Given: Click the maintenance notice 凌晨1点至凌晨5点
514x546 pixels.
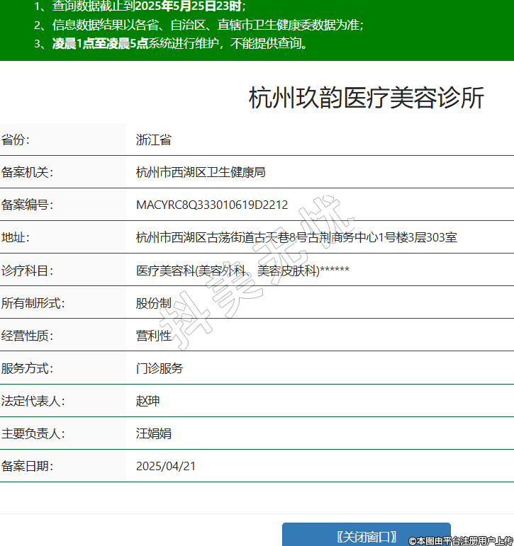Looking at the screenshot, I should tap(100, 43).
